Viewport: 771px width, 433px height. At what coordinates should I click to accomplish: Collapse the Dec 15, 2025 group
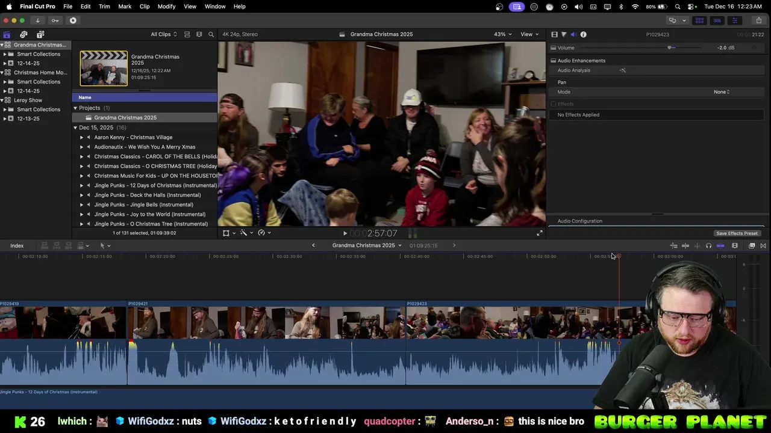[x=75, y=127]
